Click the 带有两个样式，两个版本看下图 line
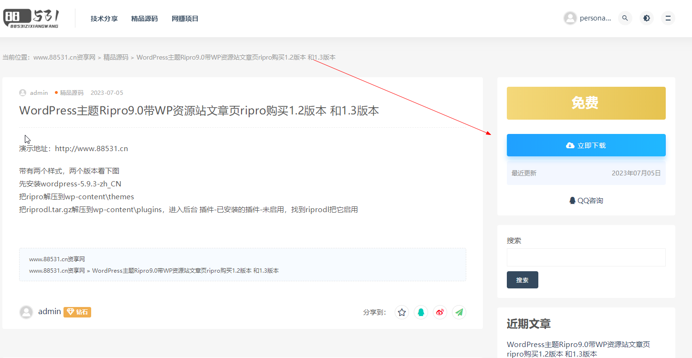This screenshot has width=692, height=358. pyautogui.click(x=69, y=171)
